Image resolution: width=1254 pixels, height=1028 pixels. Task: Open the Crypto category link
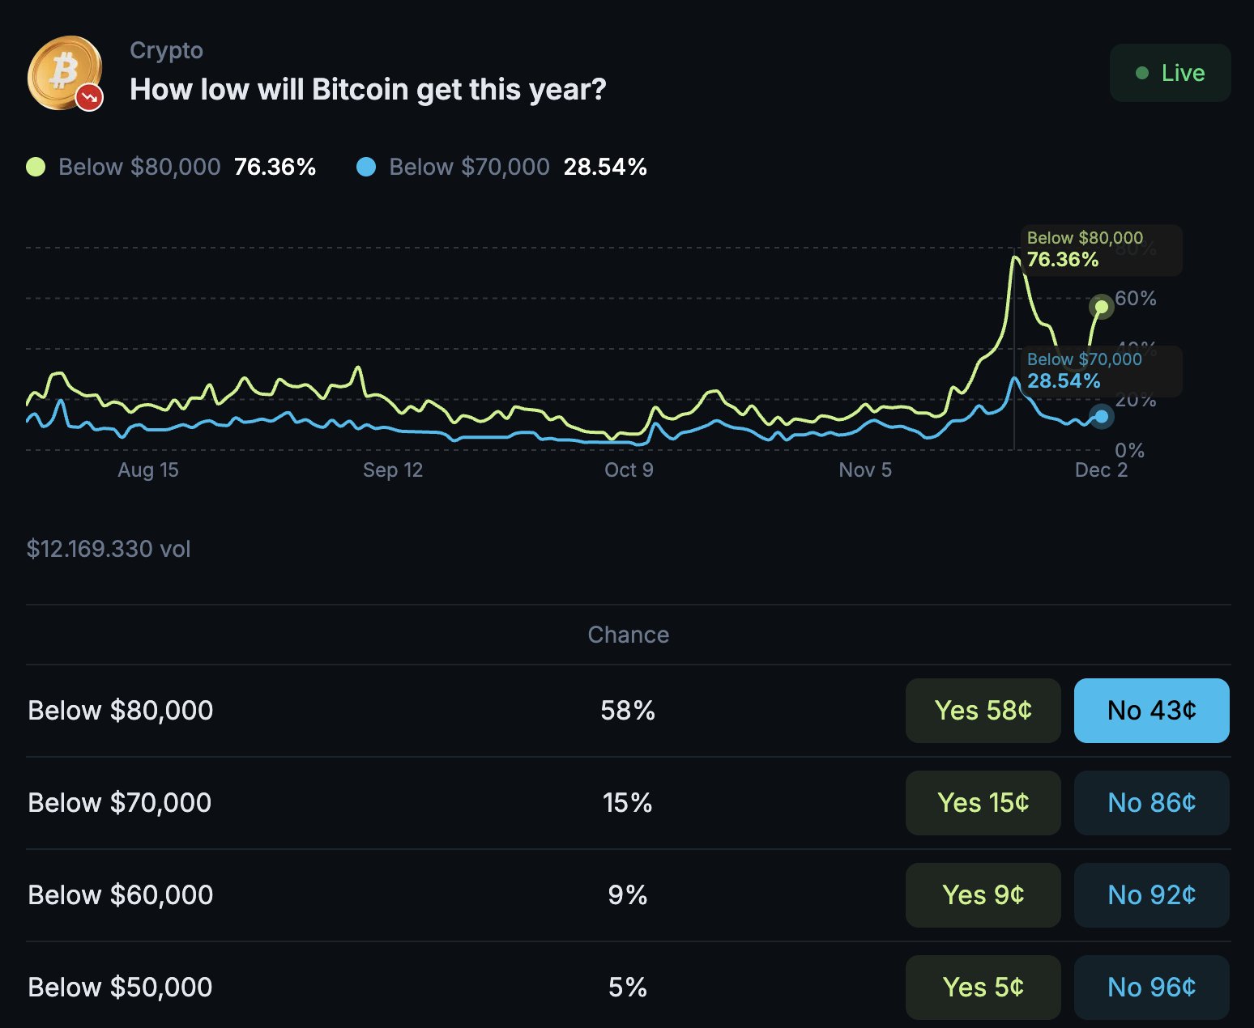click(x=166, y=50)
